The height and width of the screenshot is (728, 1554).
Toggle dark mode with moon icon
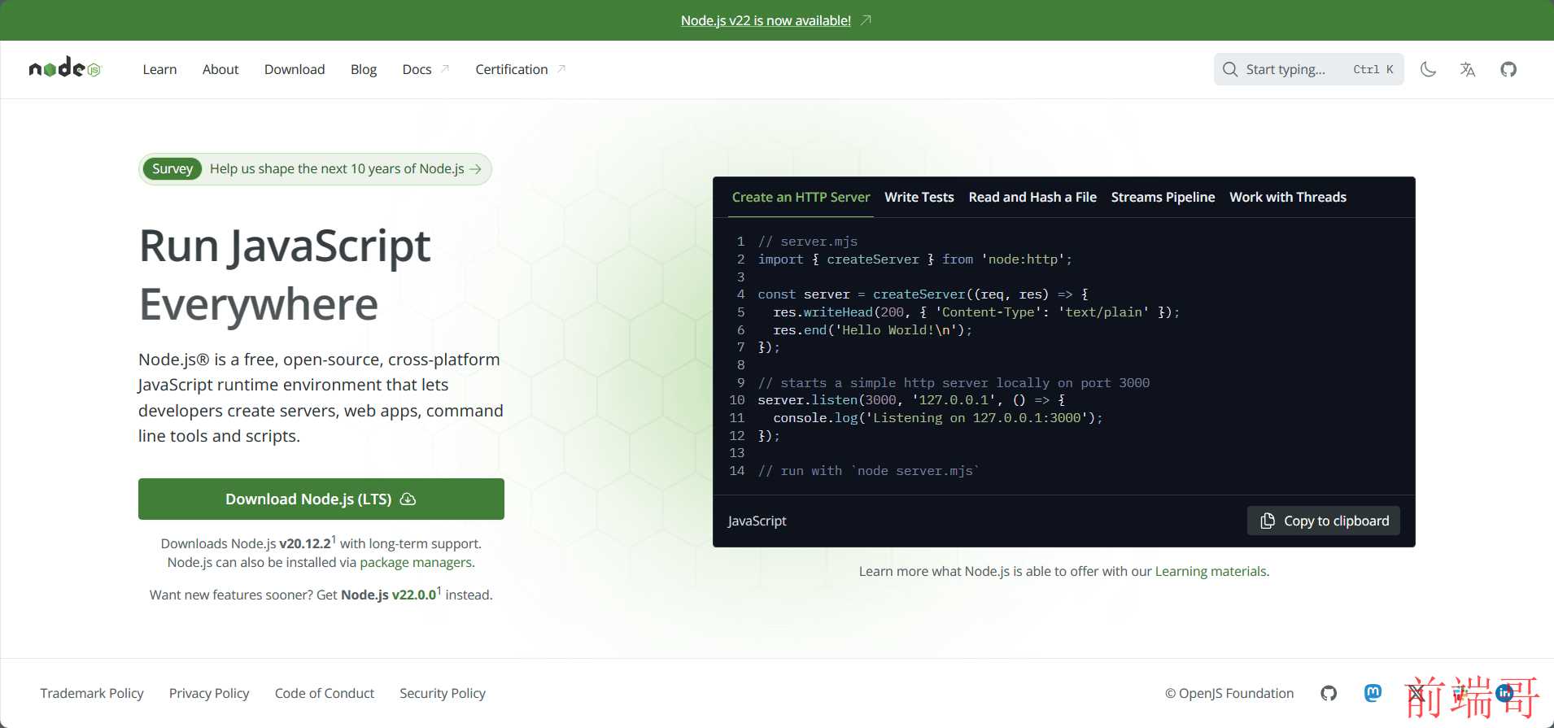1428,69
